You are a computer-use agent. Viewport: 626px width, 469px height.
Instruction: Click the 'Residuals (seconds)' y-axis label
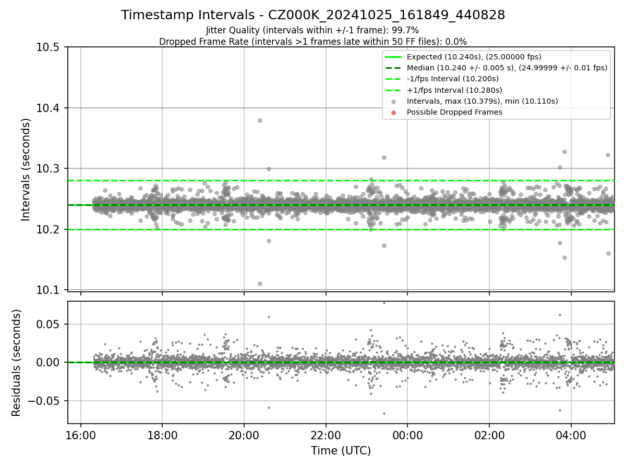coord(16,363)
